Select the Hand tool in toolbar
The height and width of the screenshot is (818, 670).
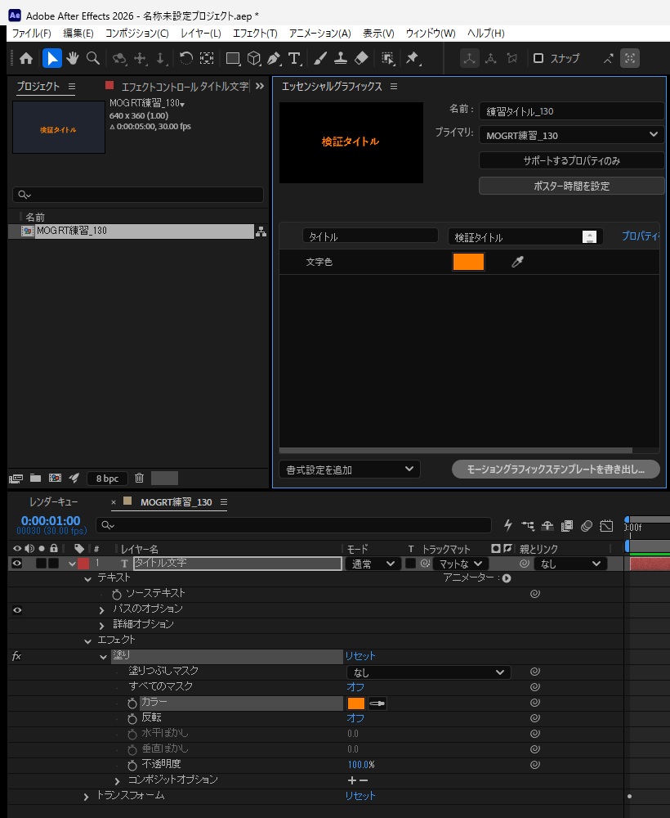(73, 58)
